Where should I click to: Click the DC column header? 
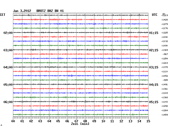164,14
